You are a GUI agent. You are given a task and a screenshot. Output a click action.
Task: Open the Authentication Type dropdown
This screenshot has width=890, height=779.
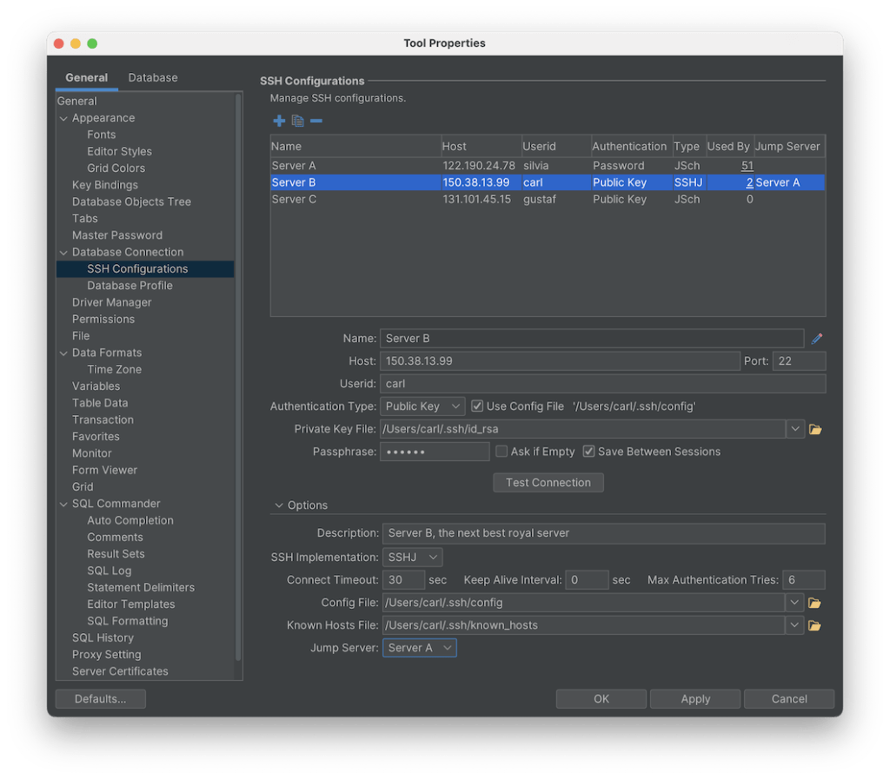(422, 406)
